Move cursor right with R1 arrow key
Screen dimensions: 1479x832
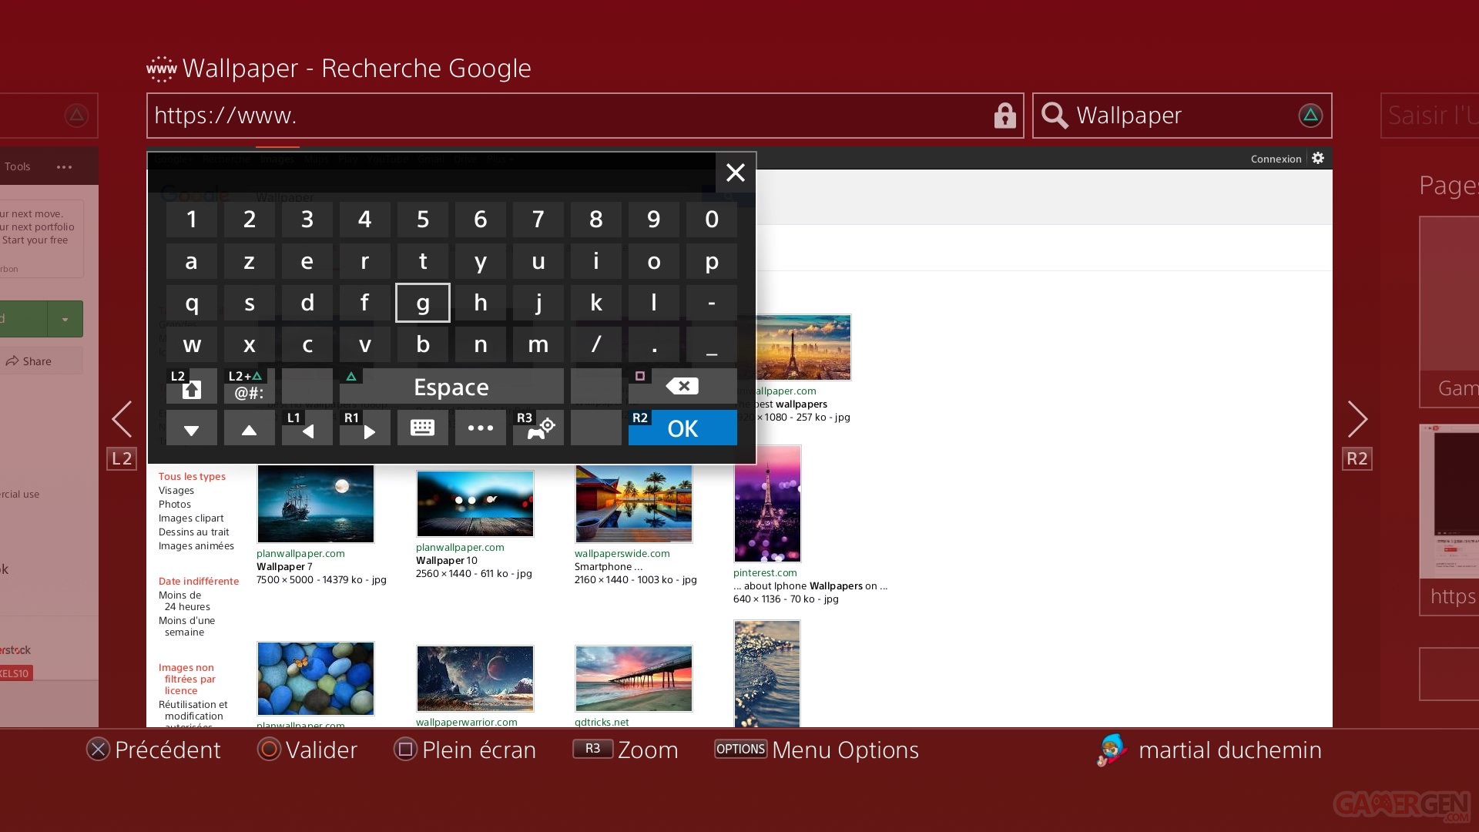(364, 428)
